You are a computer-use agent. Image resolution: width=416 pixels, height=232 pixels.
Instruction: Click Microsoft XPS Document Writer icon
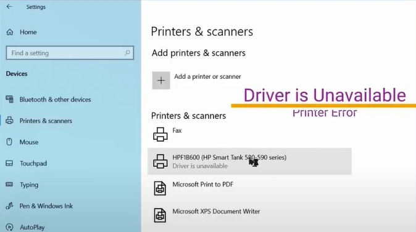[x=160, y=215]
